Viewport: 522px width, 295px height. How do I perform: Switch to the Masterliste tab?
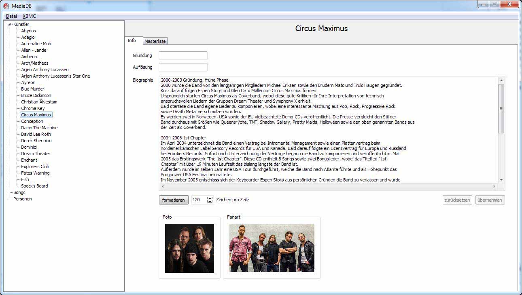tap(155, 41)
